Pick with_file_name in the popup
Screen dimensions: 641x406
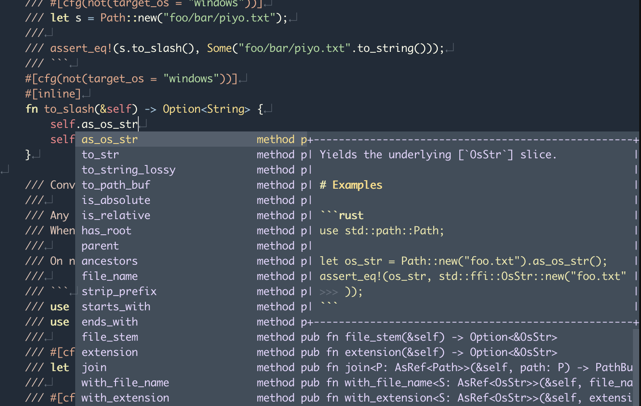coord(125,382)
